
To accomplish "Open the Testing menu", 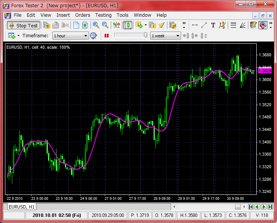I will [x=103, y=15].
